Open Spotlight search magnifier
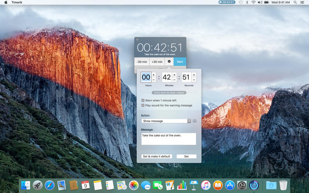 click(x=295, y=2)
